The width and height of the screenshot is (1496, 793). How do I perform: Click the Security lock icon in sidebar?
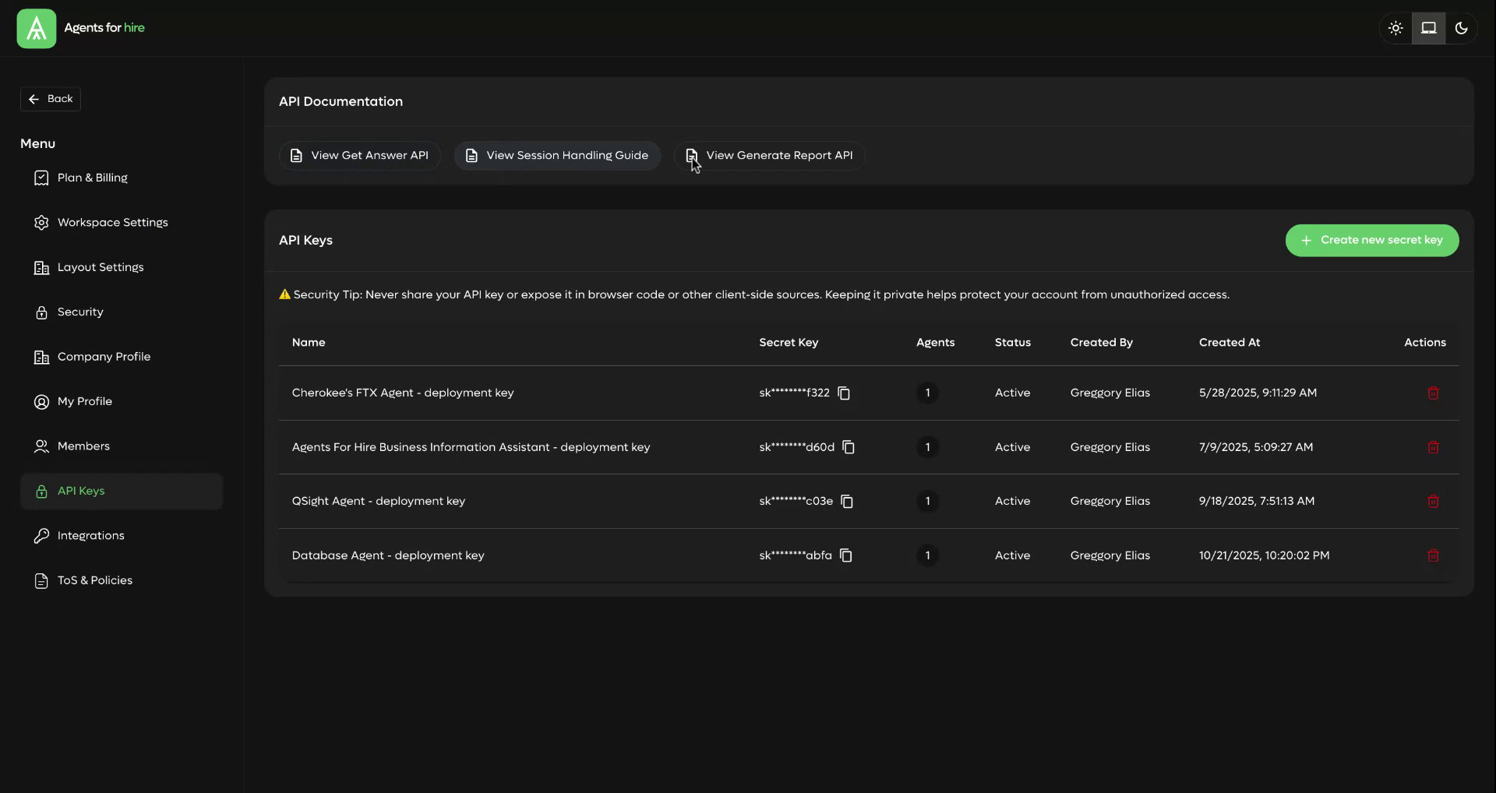[41, 312]
